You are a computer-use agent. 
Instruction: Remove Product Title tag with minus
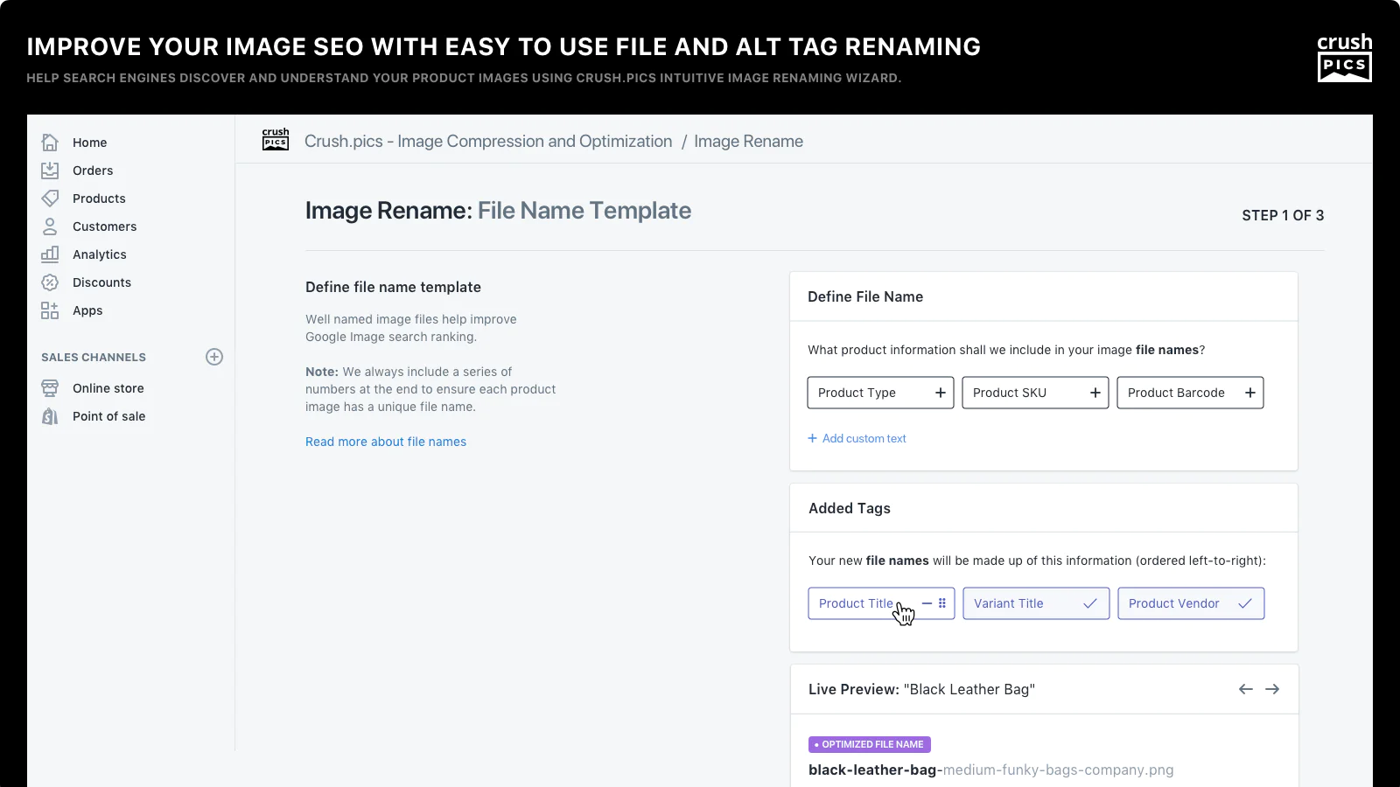927,603
